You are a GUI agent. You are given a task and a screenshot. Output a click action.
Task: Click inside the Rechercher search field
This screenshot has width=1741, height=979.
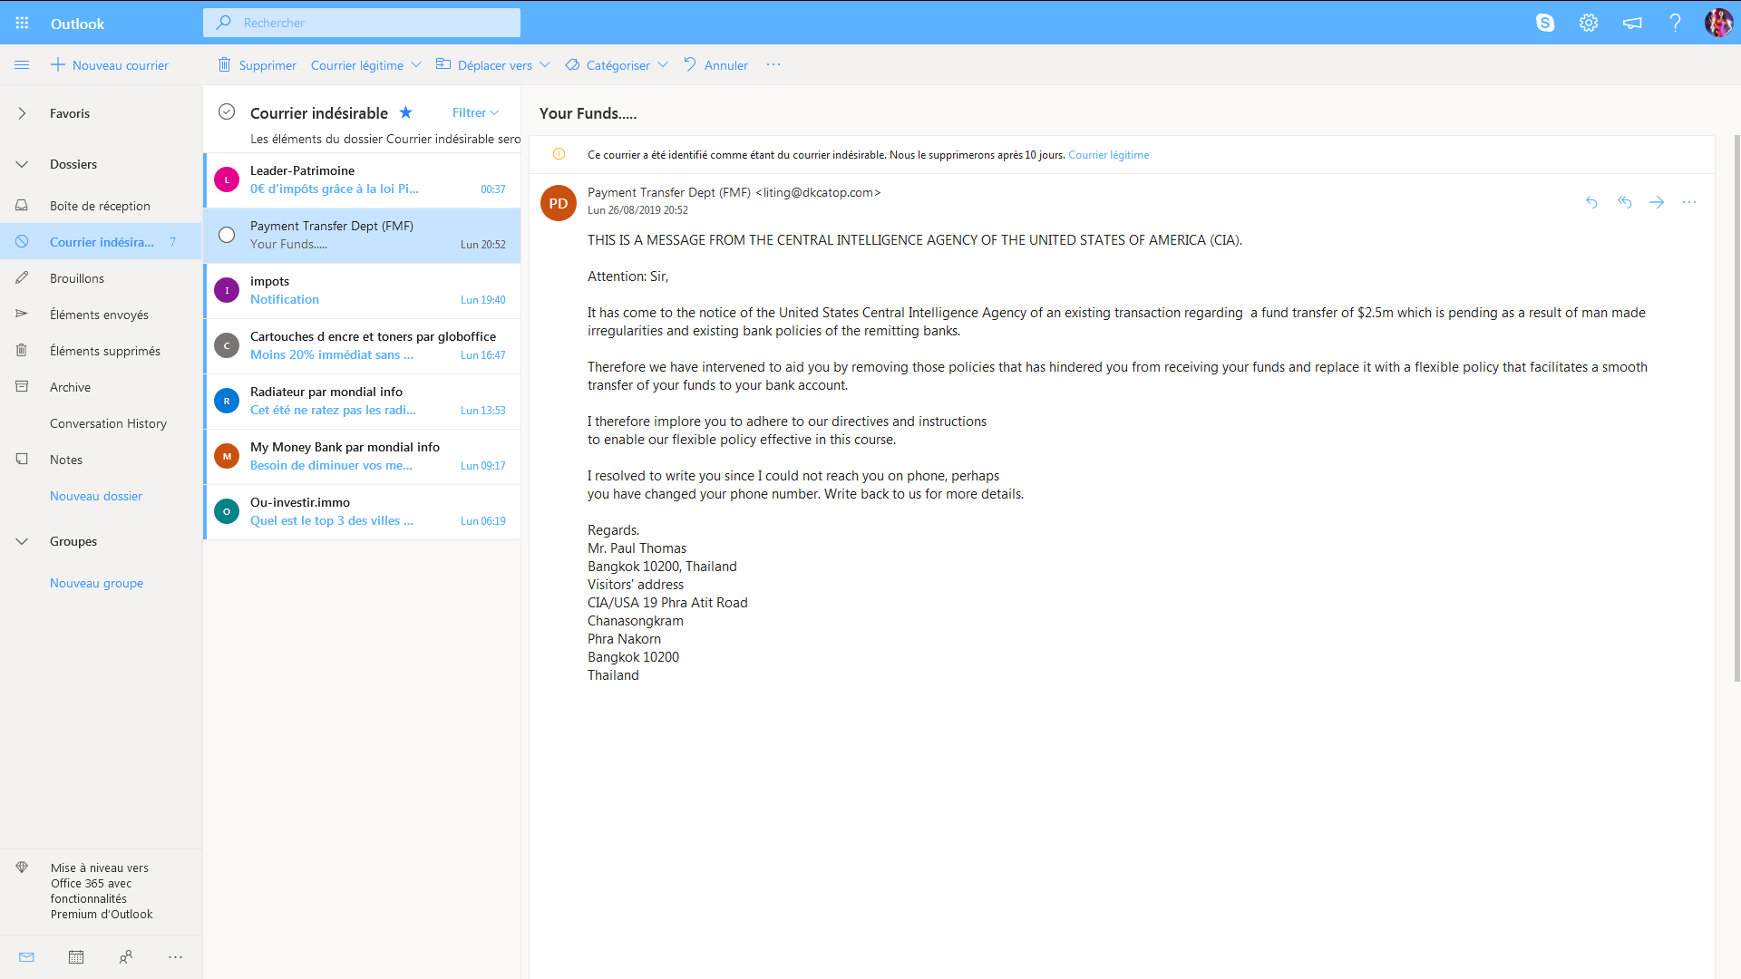pyautogui.click(x=362, y=22)
